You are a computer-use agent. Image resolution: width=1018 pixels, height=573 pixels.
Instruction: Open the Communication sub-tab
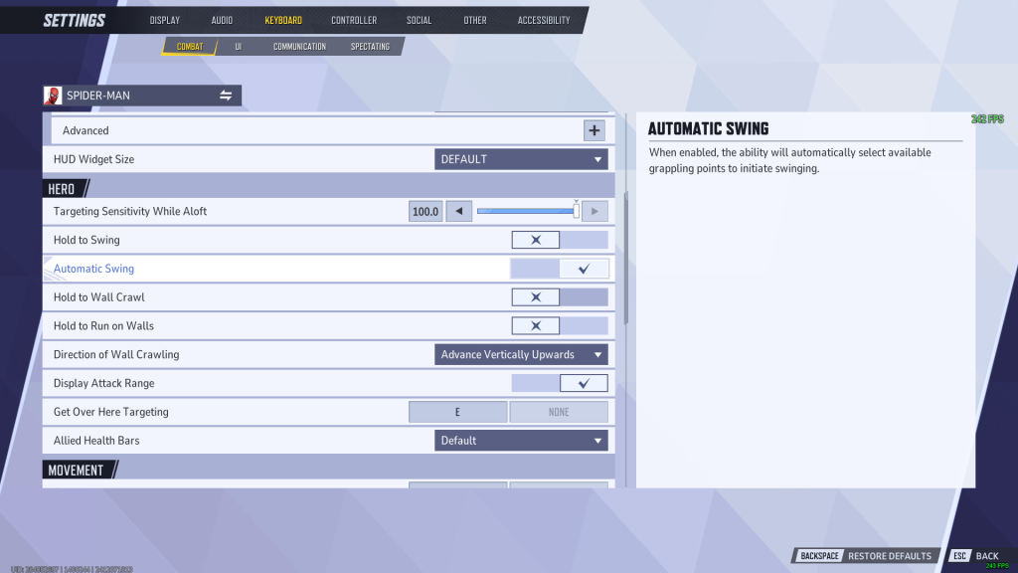click(x=299, y=47)
